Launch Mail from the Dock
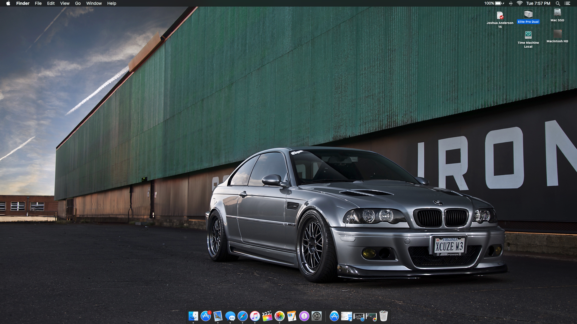Screen dimensions: 577x324 (218, 316)
